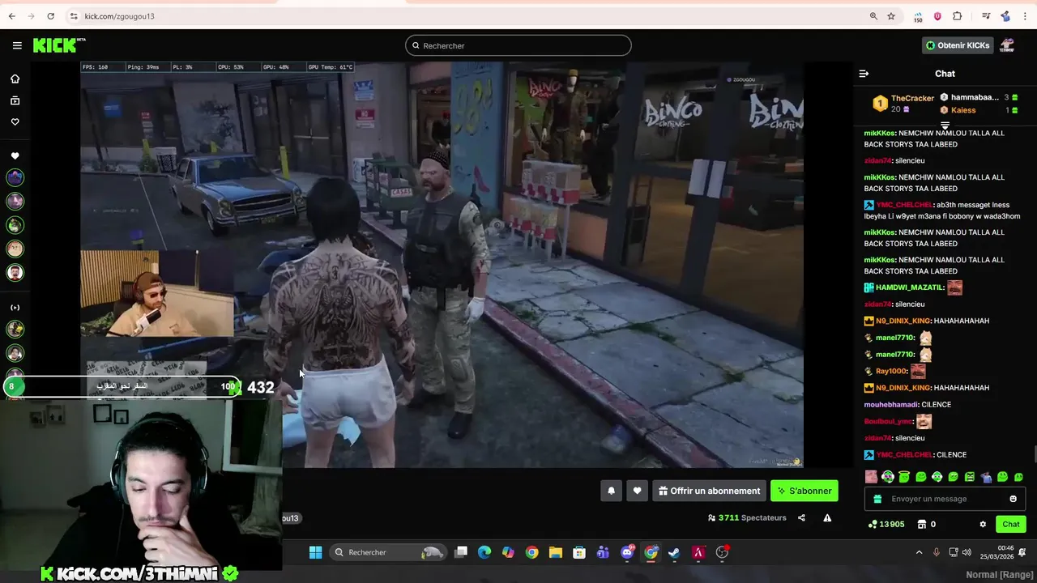1037x583 pixels.
Task: Click the channel points balance 13 905
Action: 886,524
